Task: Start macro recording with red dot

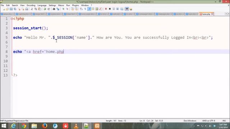Action: [106, 9]
